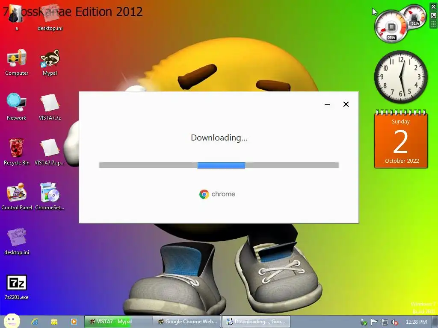Run the 7z2201.exe installer icon
Screen dimensions: 438x328
coord(17,287)
